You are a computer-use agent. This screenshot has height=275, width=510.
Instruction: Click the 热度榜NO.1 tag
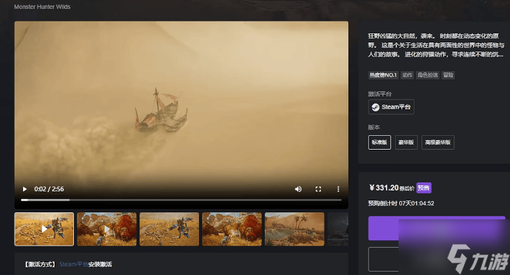click(383, 75)
